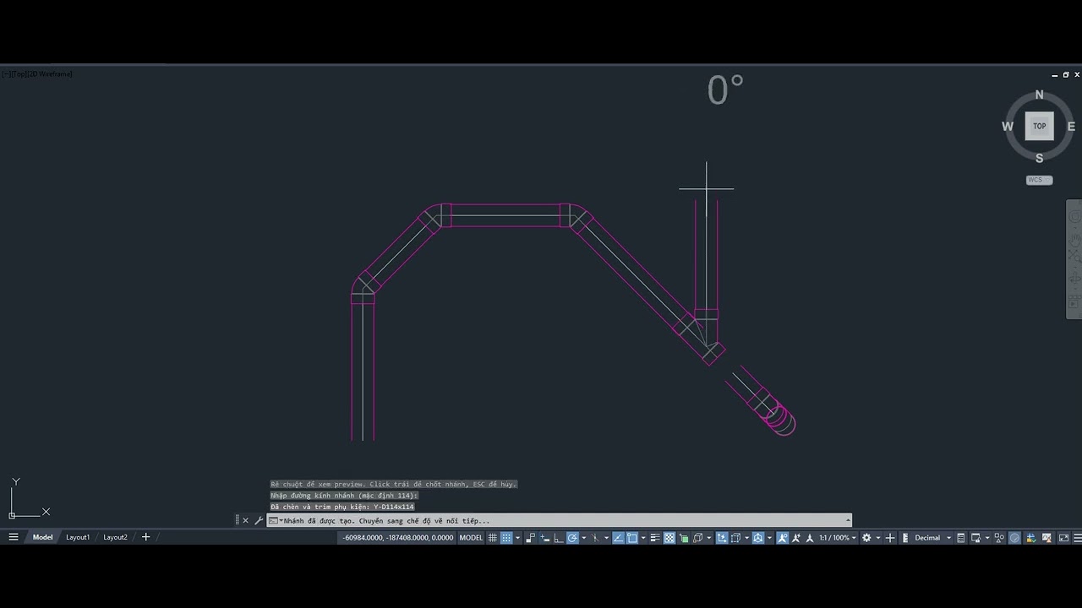The width and height of the screenshot is (1082, 608).
Task: Click the units ruler icon
Action: tap(905, 537)
